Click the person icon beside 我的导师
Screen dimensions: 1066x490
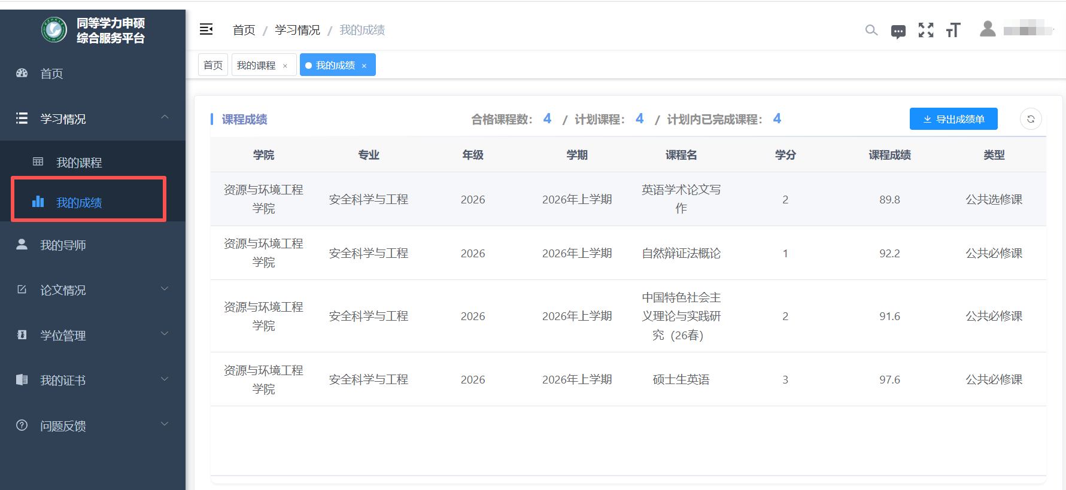tap(22, 244)
